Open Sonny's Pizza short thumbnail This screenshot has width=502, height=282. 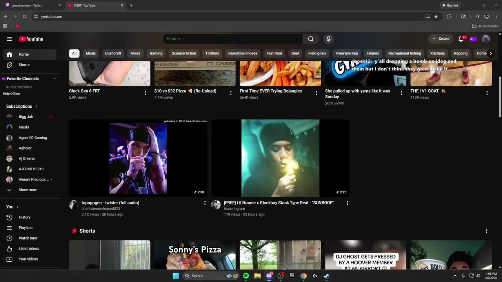[195, 255]
